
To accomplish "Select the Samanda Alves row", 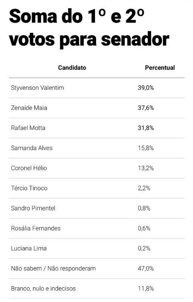I will [x=96, y=148].
